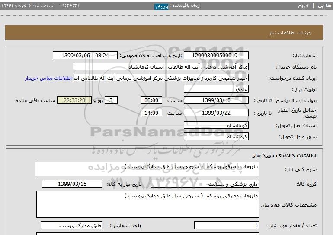Viewport: 333px width, 235px height.
Task: Click the header date سه‌شنبه ۶ خرداد ۱۳۹۹
Action: pos(27,6)
